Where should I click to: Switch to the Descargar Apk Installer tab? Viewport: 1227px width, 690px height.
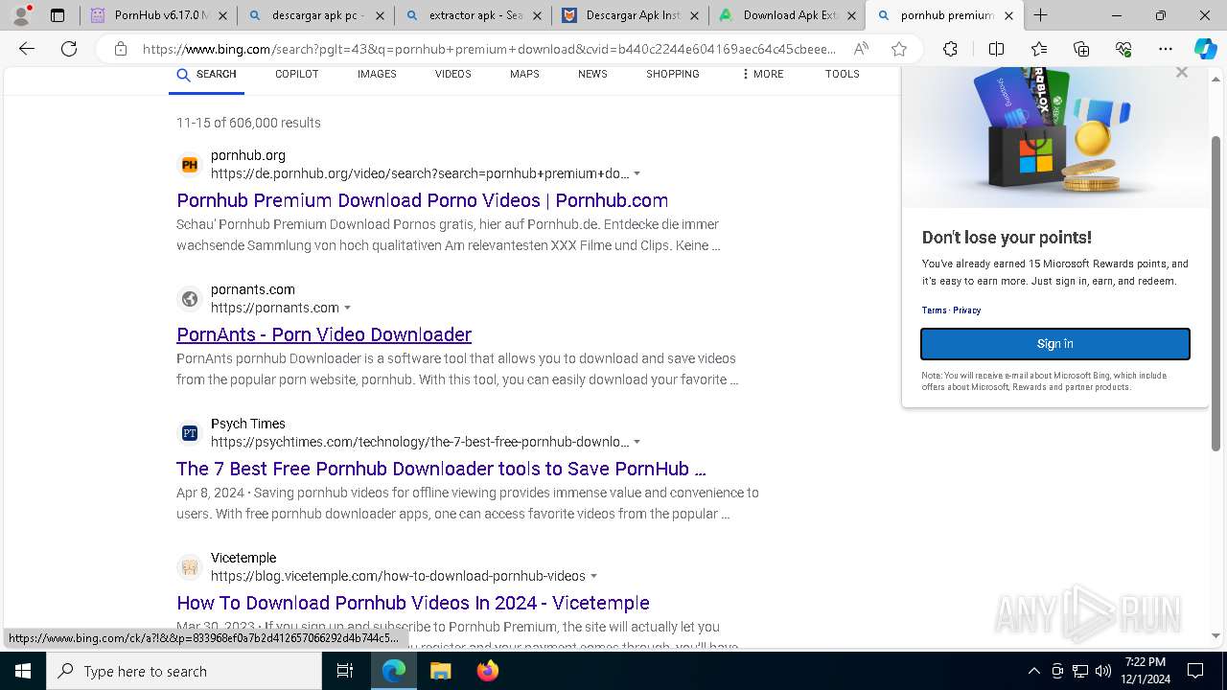coord(630,15)
